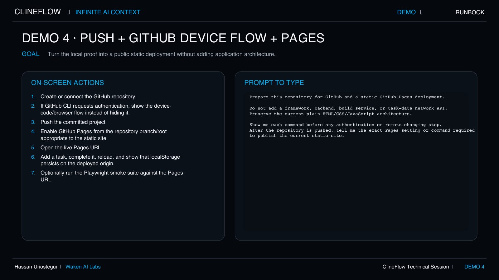Select step about GitHub CLI device-code authentication
The height and width of the screenshot is (280, 499).
pos(106,109)
